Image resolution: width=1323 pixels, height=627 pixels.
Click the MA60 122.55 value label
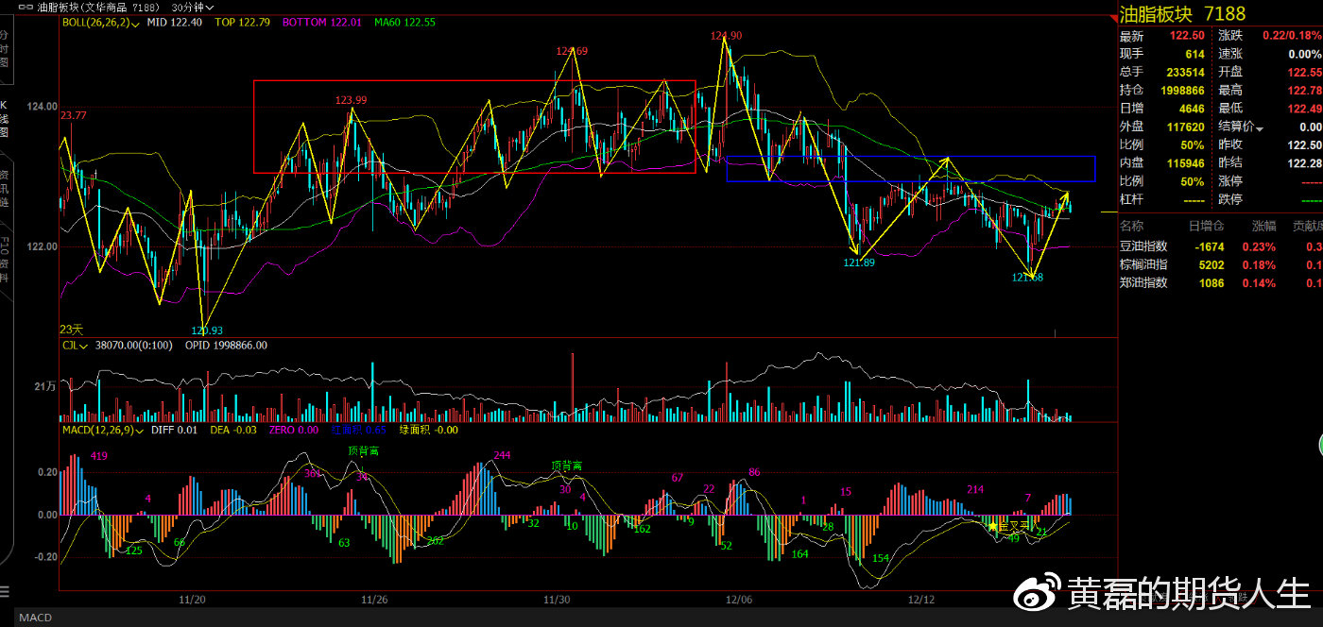[x=404, y=22]
